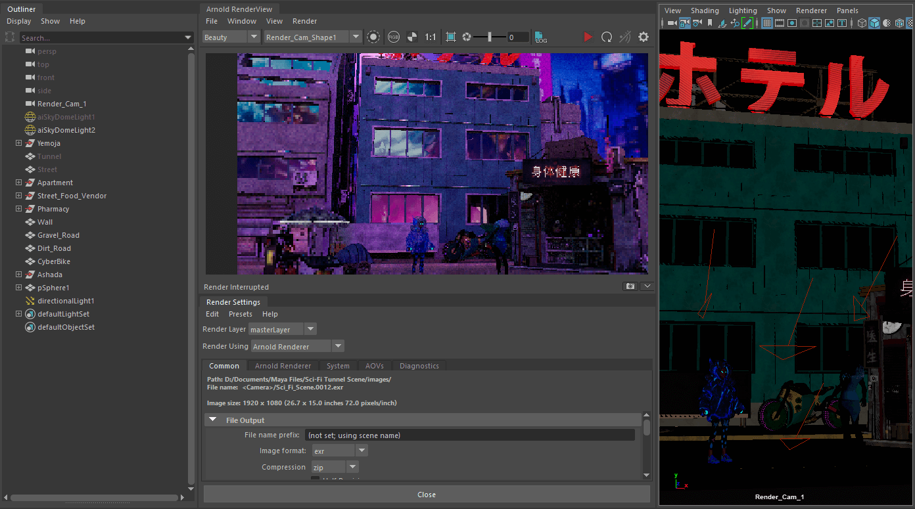Image resolution: width=915 pixels, height=509 pixels.
Task: Click the snapshot camera icon
Action: [x=630, y=286]
